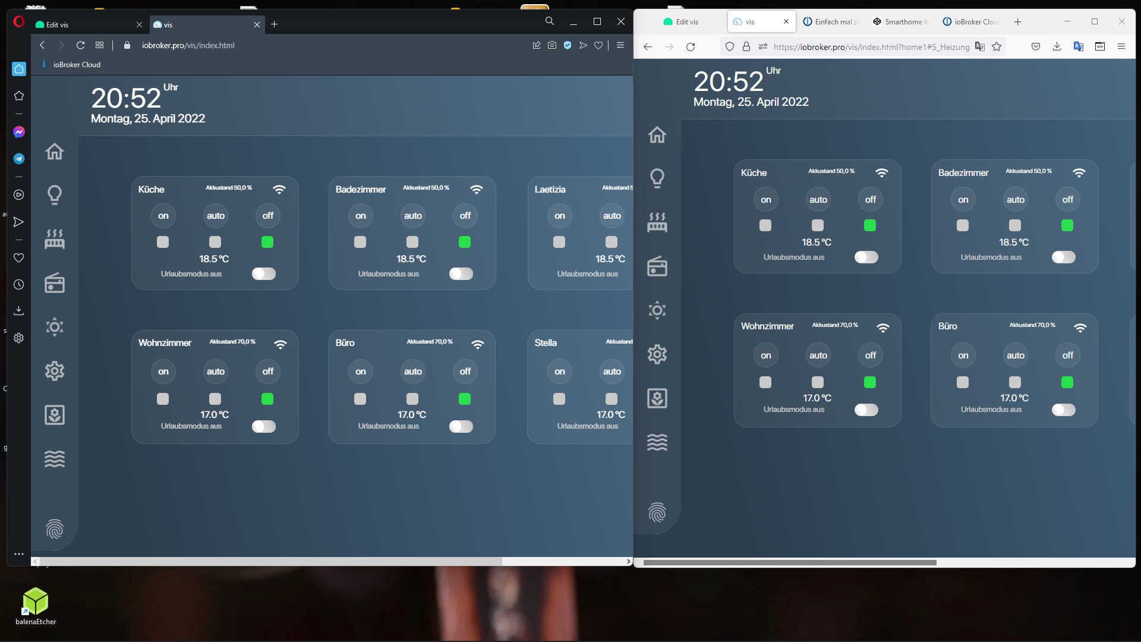
Task: Open the Firefox downloads arrow icon
Action: (x=1057, y=46)
